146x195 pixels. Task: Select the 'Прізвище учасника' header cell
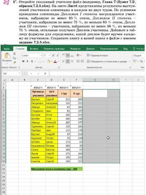pyautogui.click(x=38, y=93)
